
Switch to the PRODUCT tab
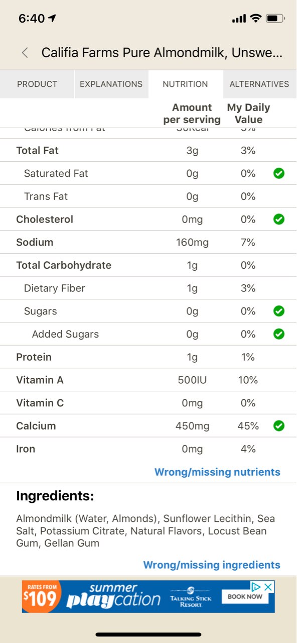click(37, 84)
